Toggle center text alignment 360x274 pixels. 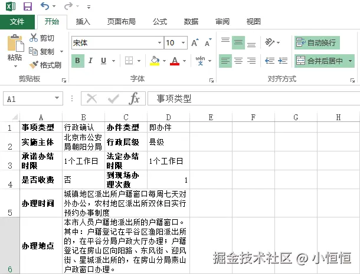coord(238,61)
